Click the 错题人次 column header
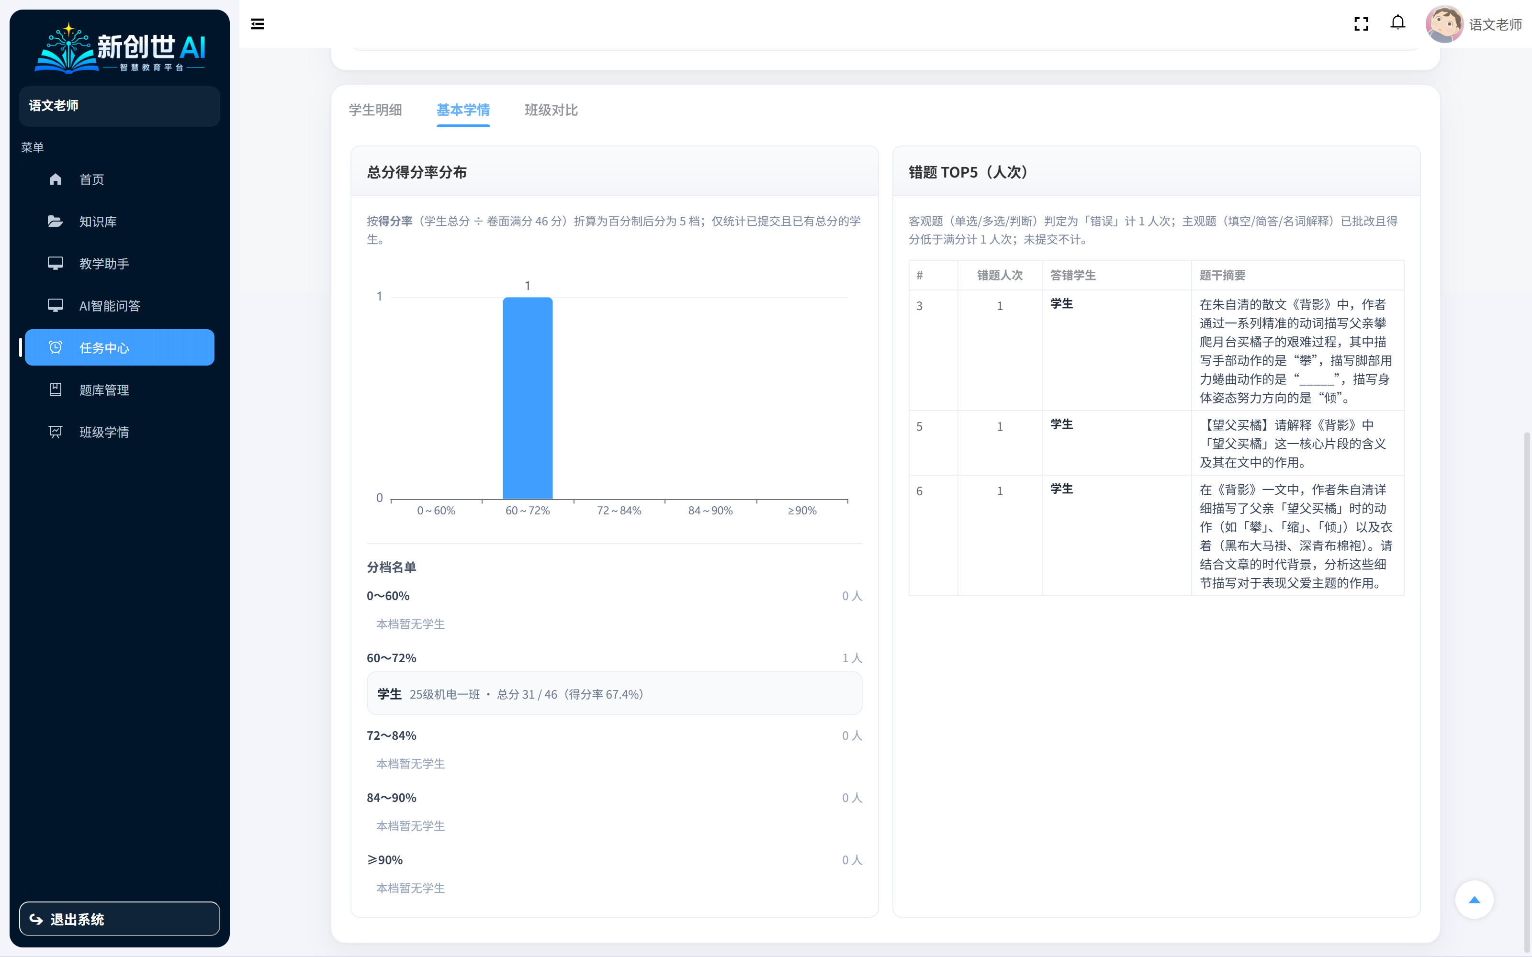 click(1000, 275)
